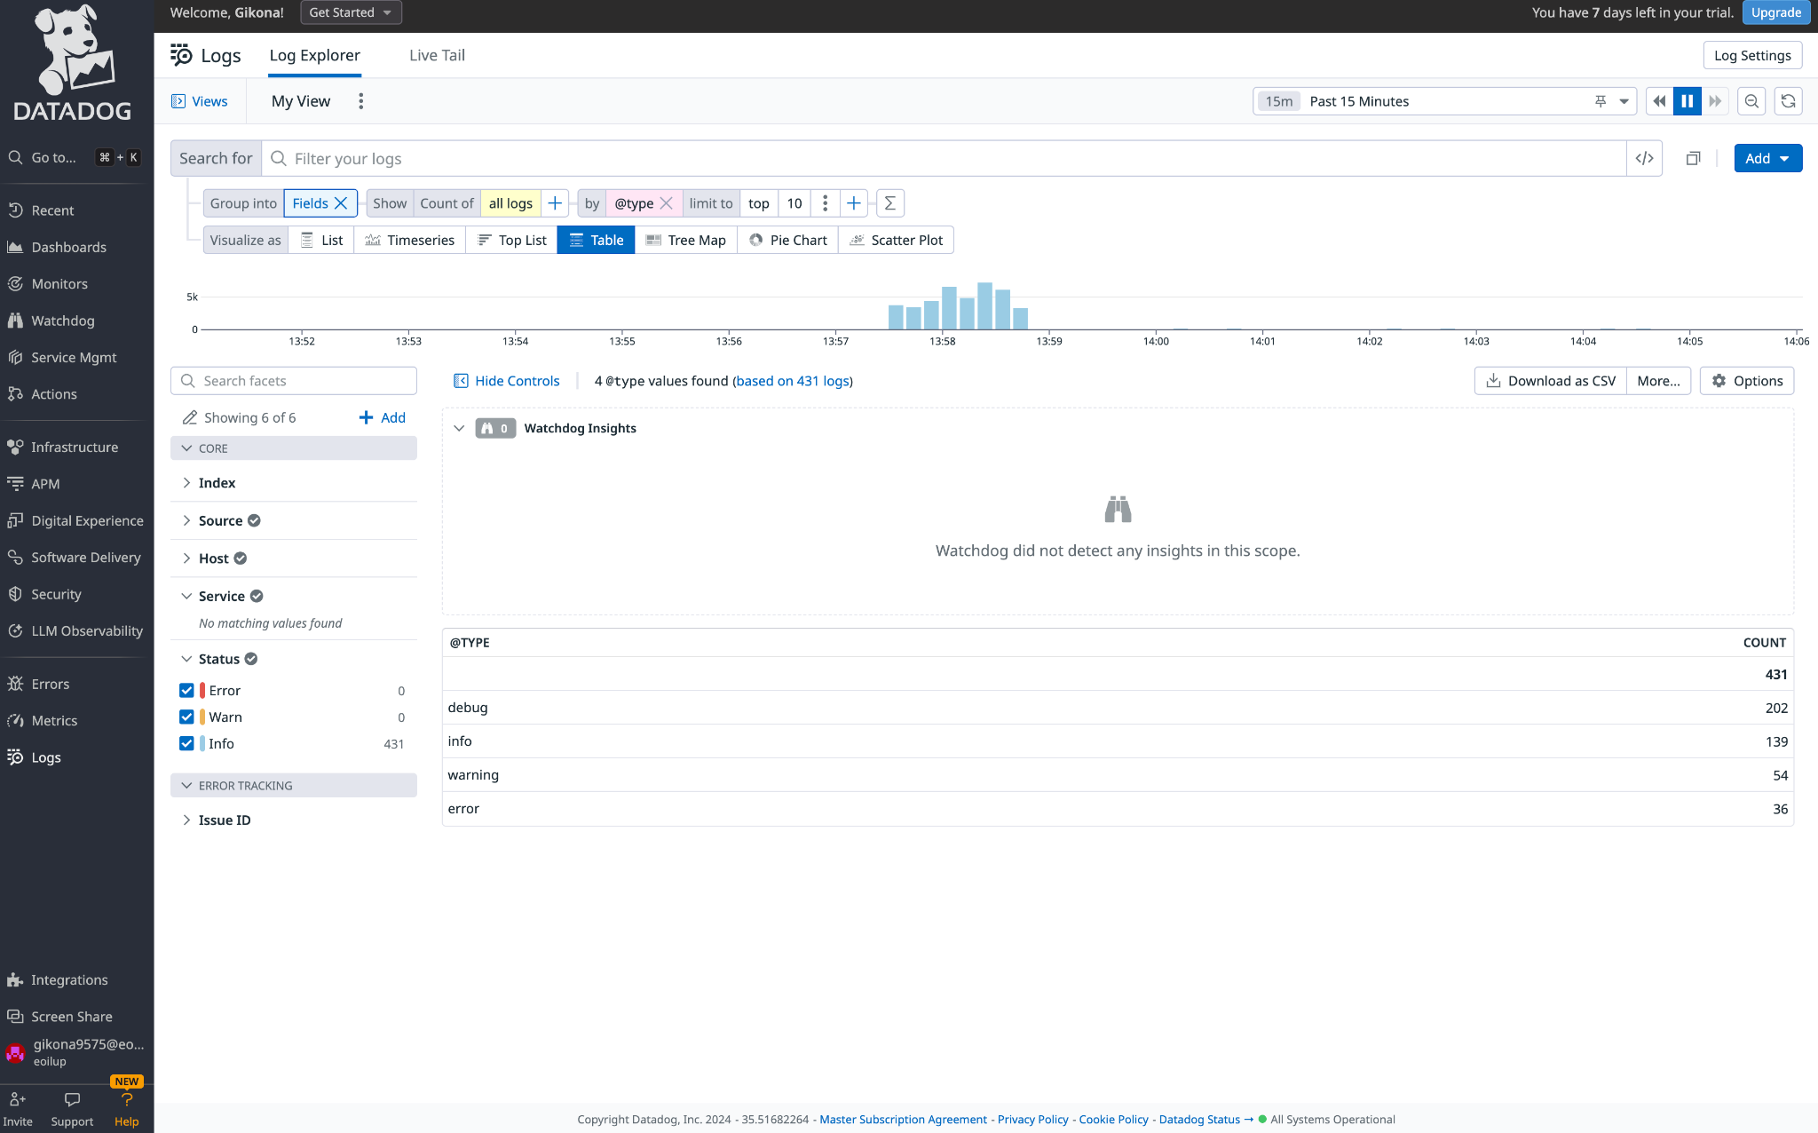Remove the @type group-by
The width and height of the screenshot is (1818, 1133).
pyautogui.click(x=666, y=203)
